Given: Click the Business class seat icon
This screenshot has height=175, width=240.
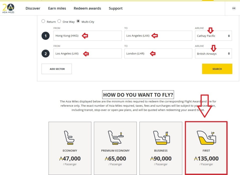Looking at the screenshot, I should [161, 137].
